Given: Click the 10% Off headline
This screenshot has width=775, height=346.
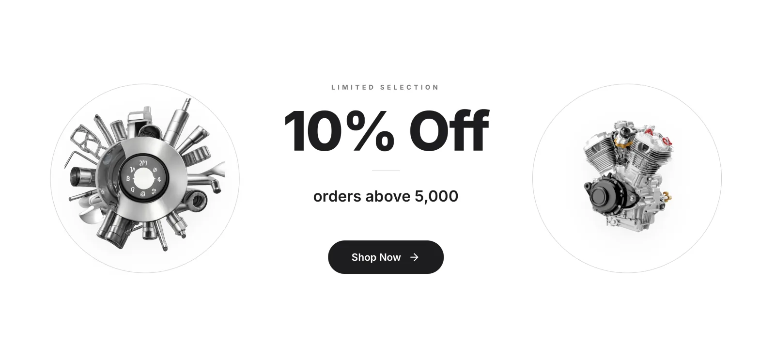Looking at the screenshot, I should [386, 131].
